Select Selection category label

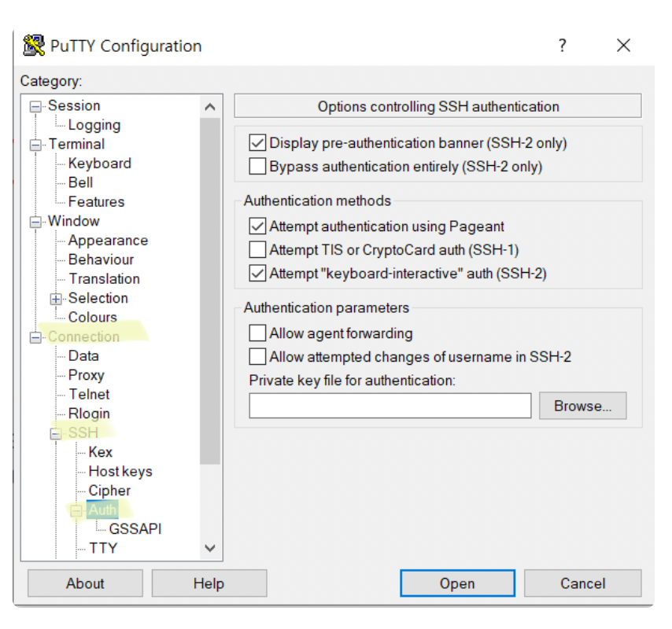[x=98, y=298]
